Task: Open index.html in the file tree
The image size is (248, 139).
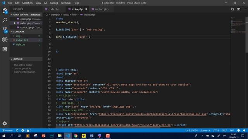Action: tap(26, 40)
